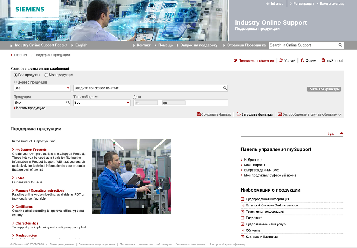Image resolution: width=357 pixels, height=248 pixels.
Task: Select the Моя продукция radio button
Action: 46,75
